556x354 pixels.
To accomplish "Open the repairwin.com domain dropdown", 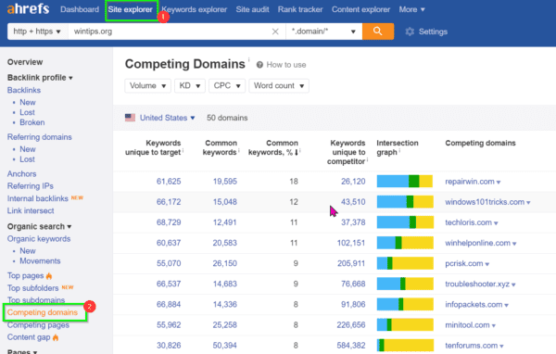I will point(499,183).
